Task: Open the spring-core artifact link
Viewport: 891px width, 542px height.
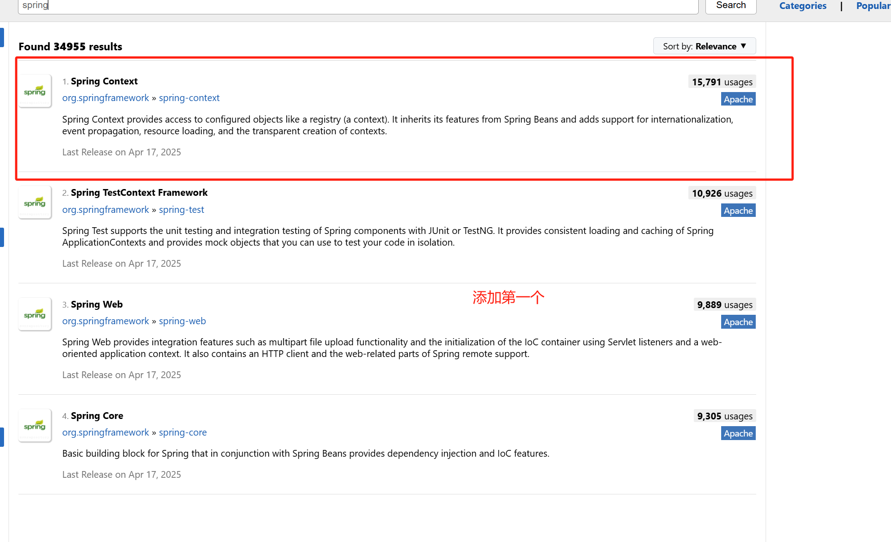Action: click(x=183, y=432)
